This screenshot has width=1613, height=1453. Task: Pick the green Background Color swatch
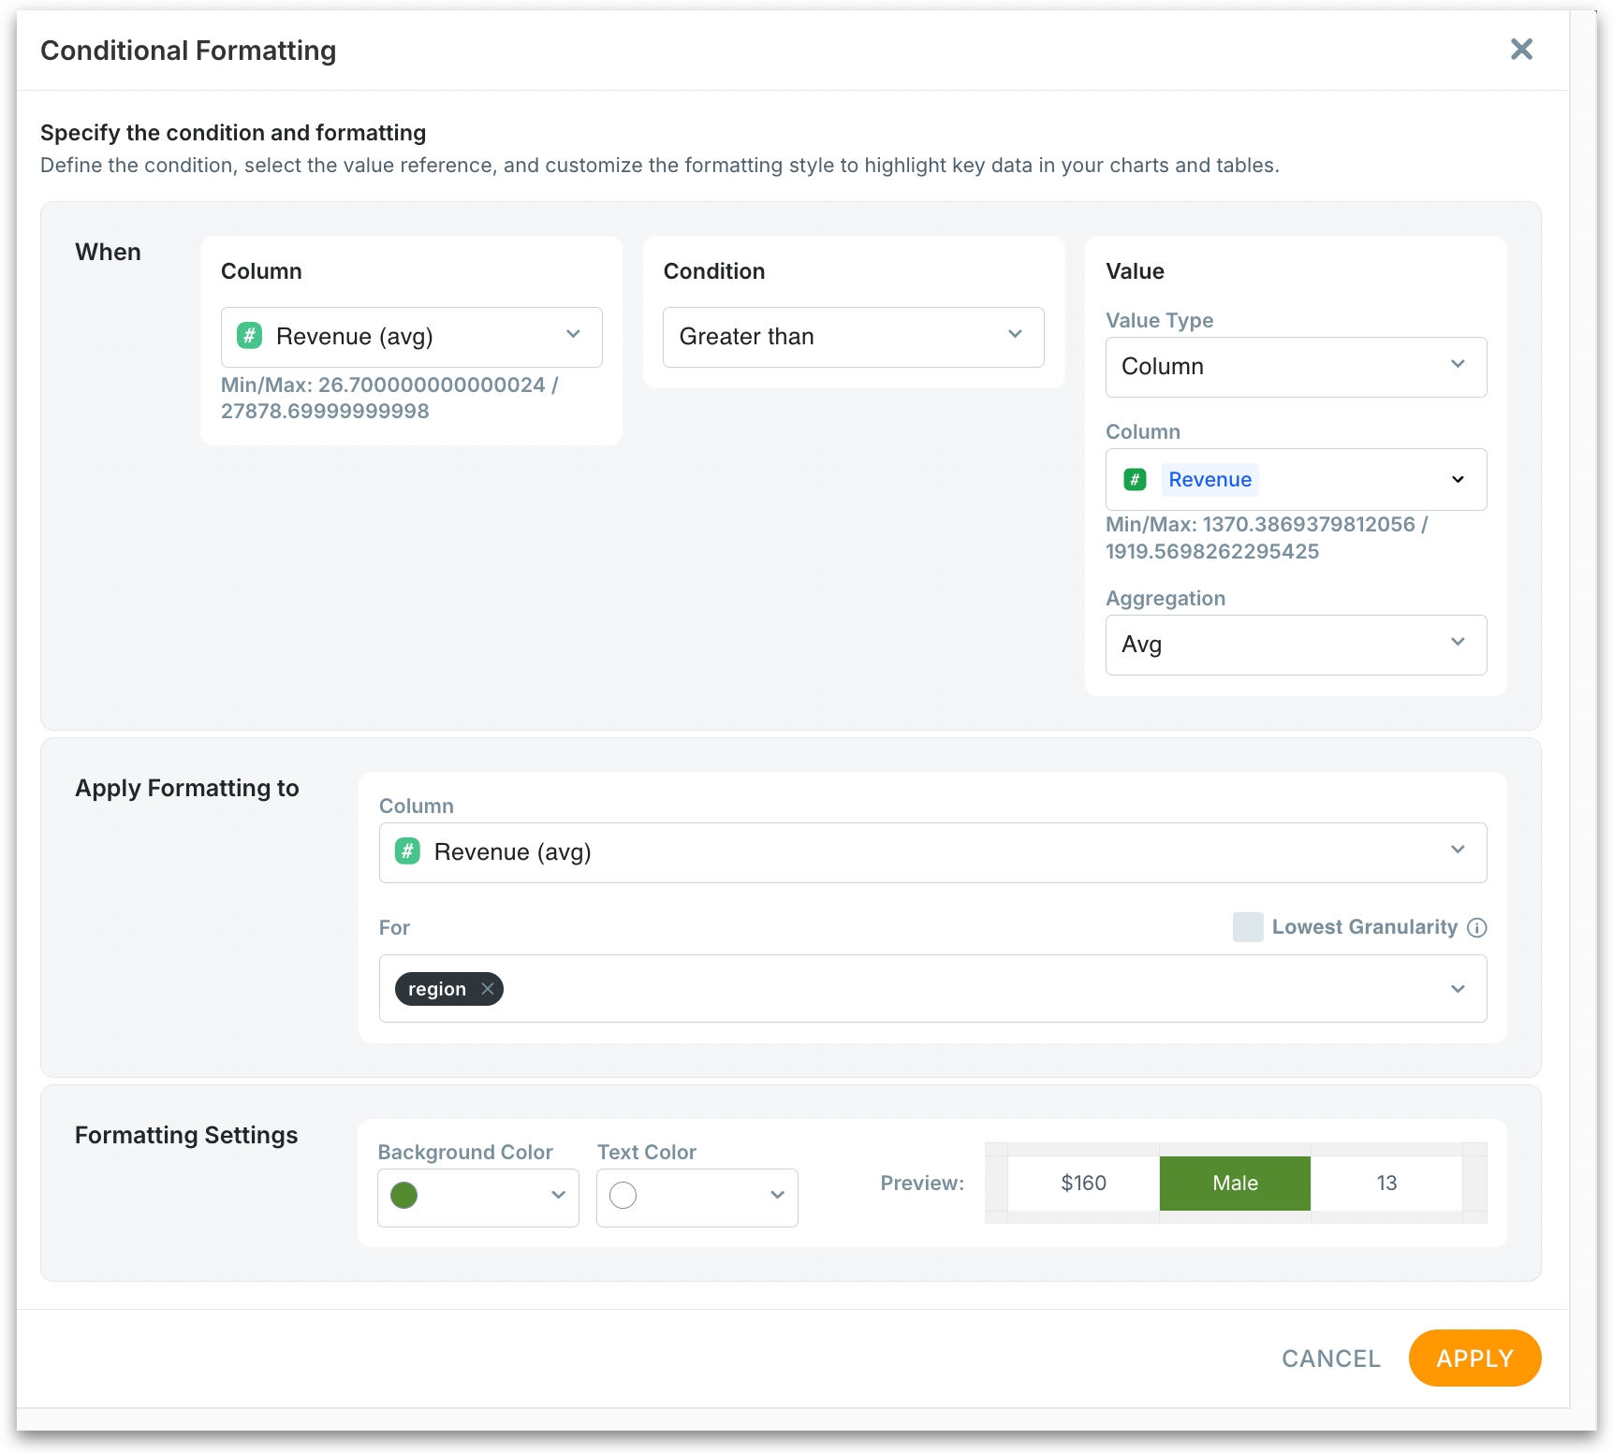(x=404, y=1196)
